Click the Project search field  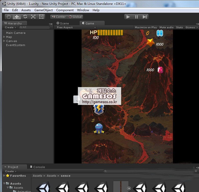[x=149, y=171]
